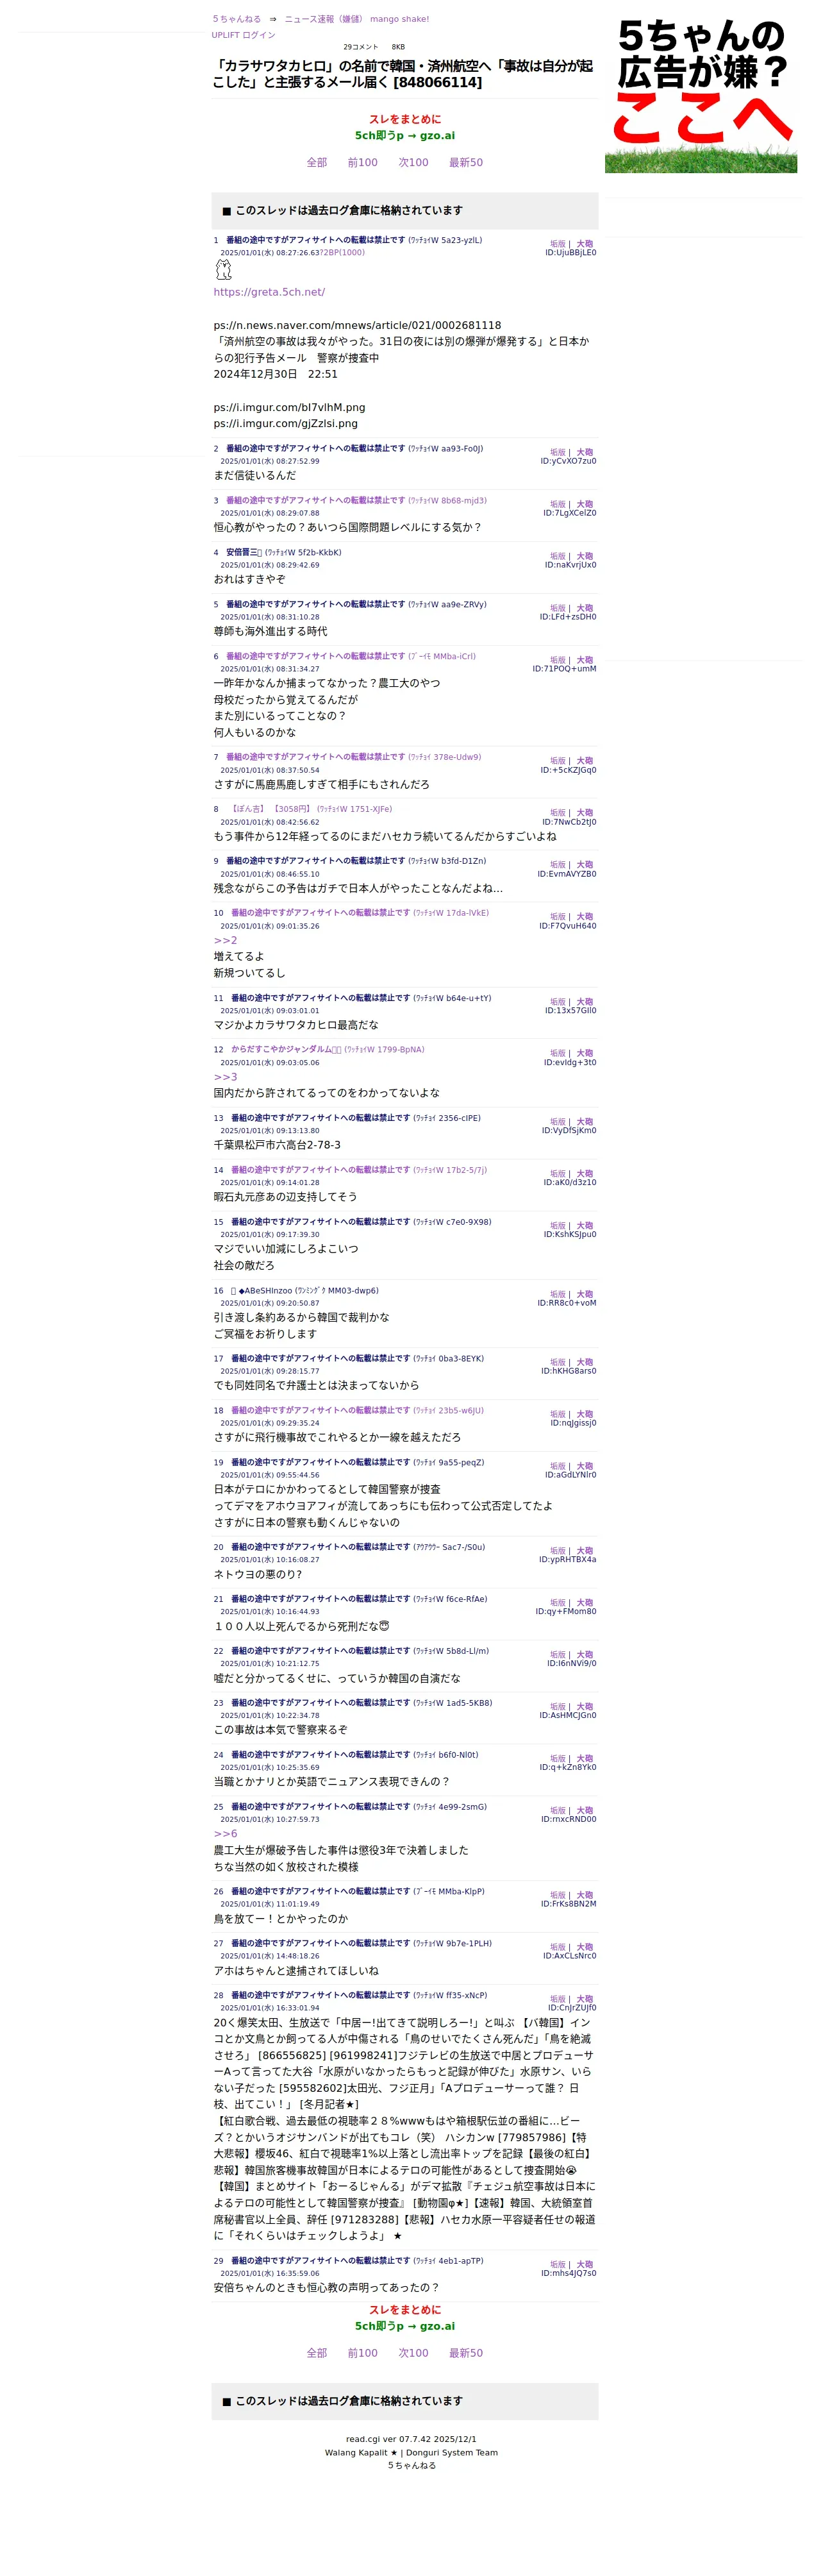This screenshot has height=2576, width=823.
Task: Click 垢版 link on post 22
Action: coord(558,1655)
